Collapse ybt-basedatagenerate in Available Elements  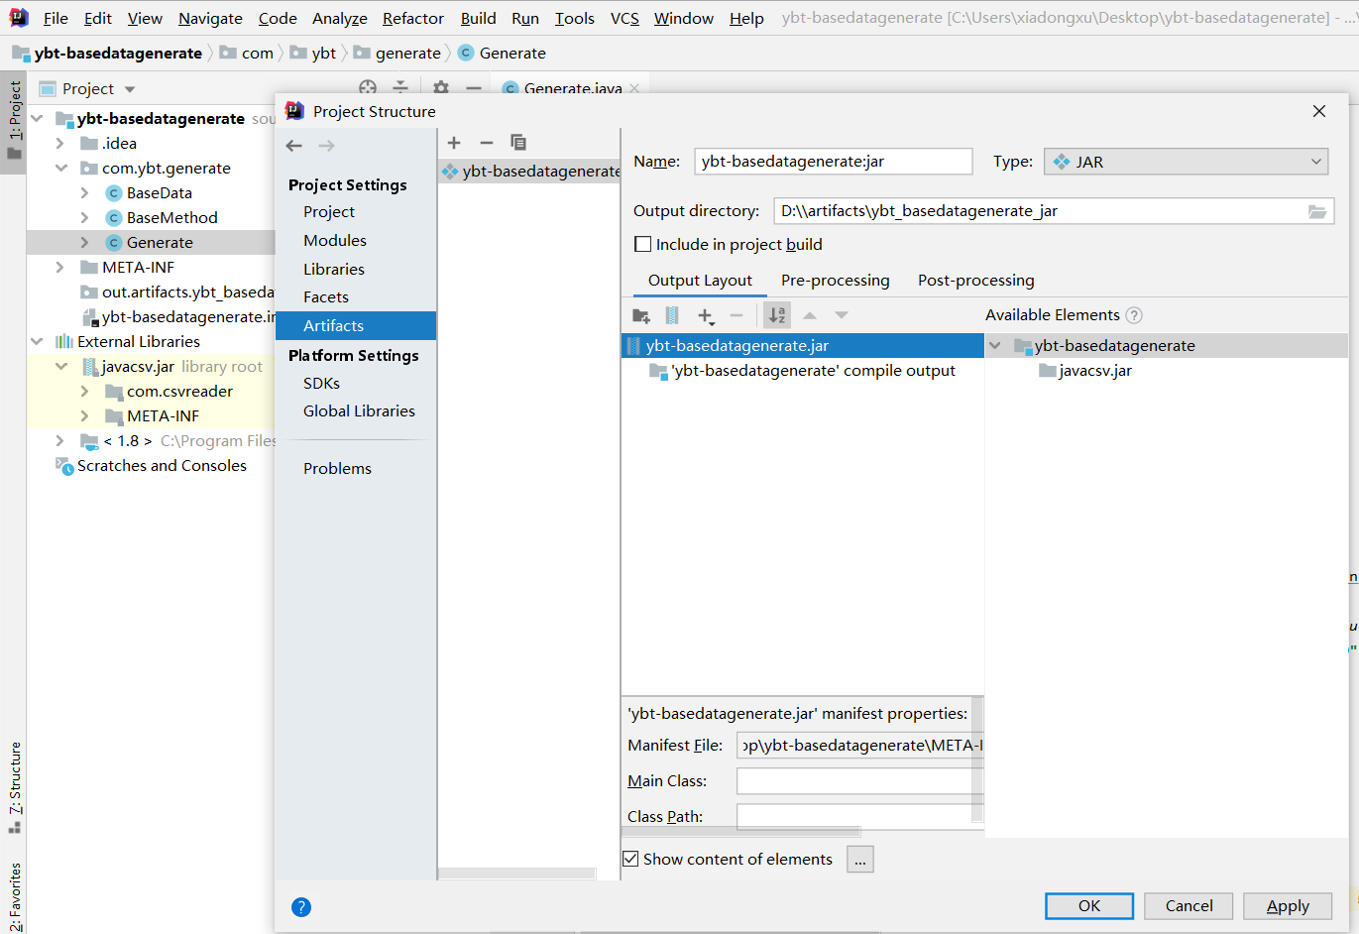coord(995,346)
